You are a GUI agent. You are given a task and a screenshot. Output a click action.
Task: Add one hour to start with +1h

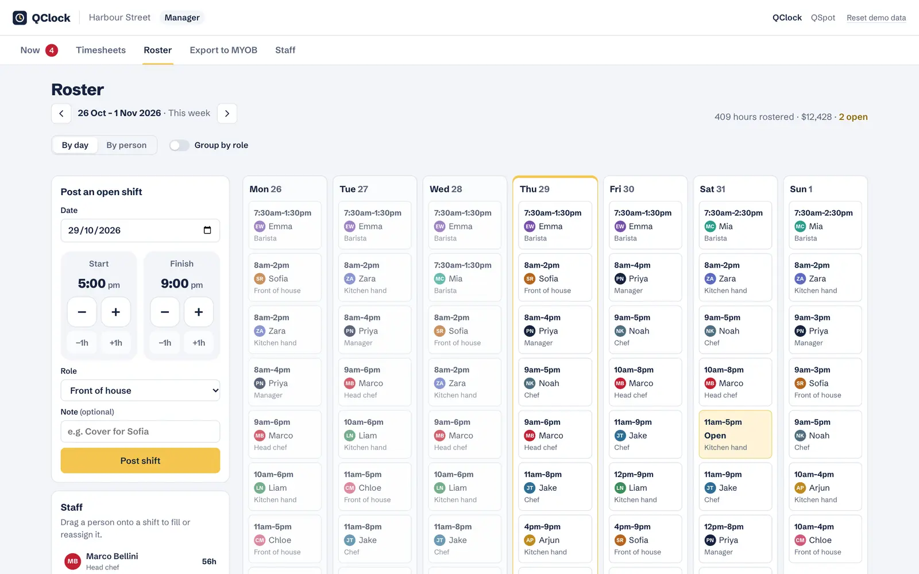(116, 343)
